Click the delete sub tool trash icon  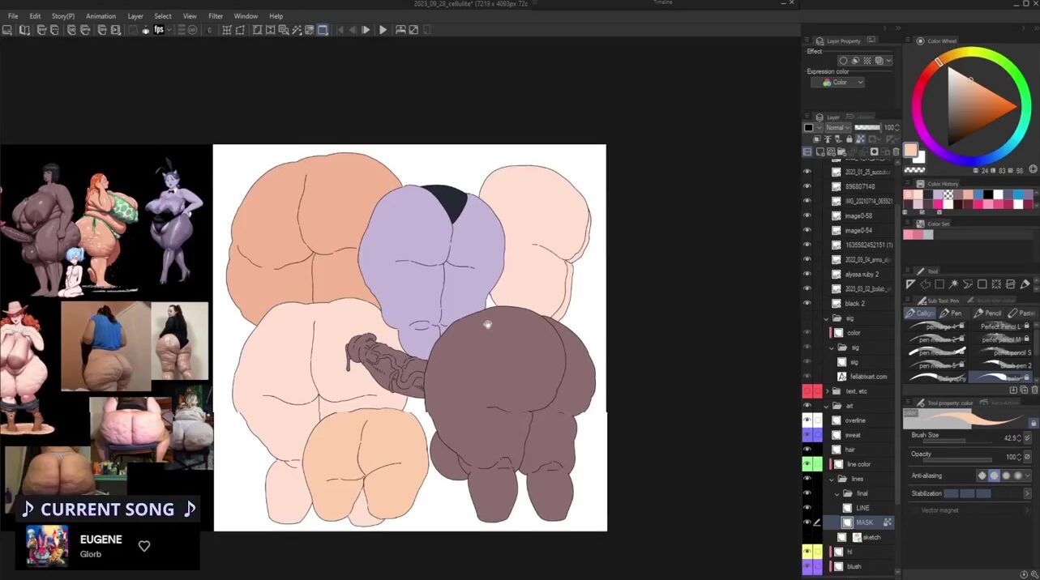(1034, 390)
